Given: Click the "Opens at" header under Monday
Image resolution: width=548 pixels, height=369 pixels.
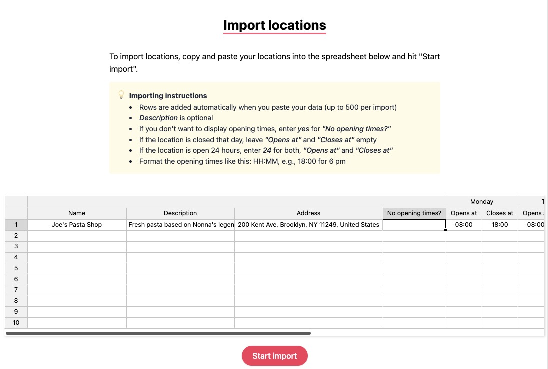Looking at the screenshot, I should pyautogui.click(x=463, y=213).
